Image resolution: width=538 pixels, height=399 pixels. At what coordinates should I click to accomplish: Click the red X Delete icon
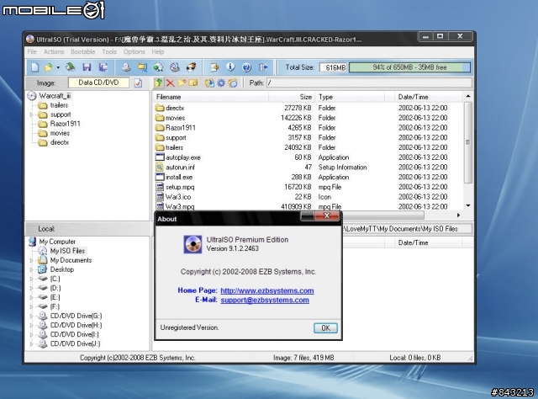(170, 82)
